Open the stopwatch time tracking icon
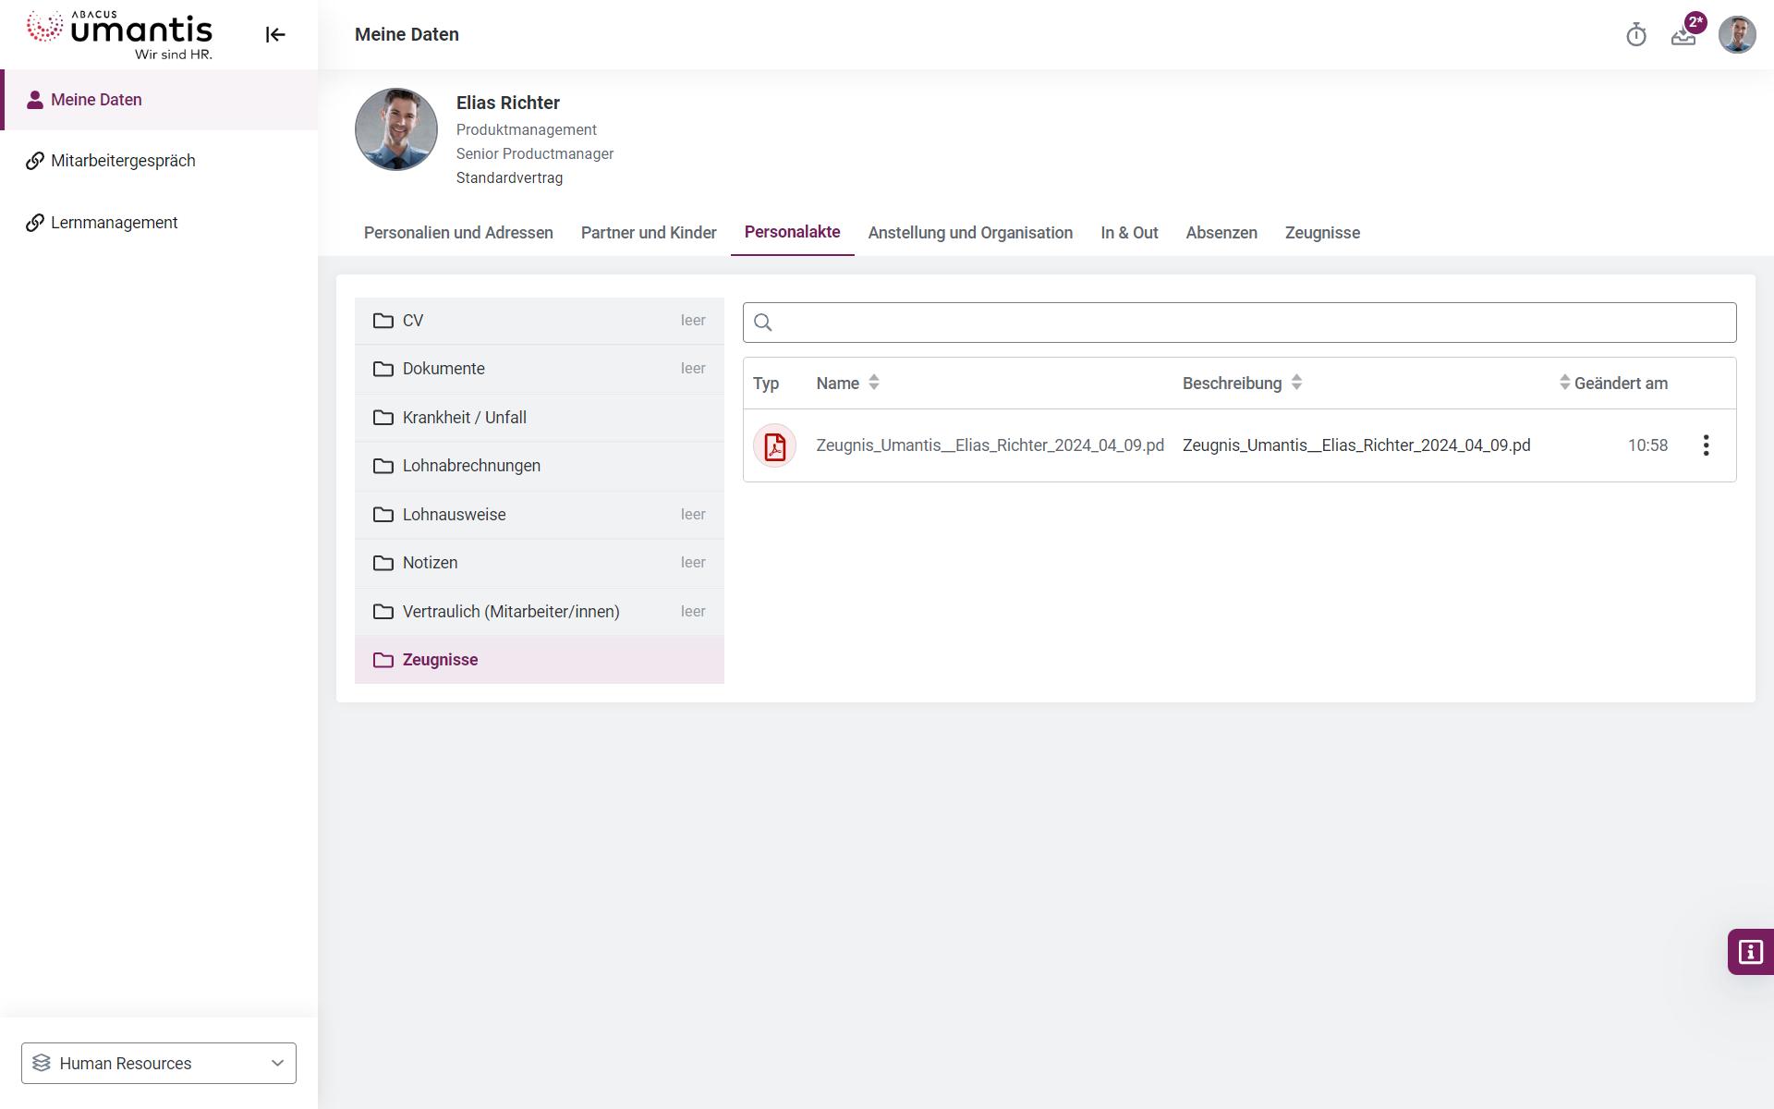 1636,35
